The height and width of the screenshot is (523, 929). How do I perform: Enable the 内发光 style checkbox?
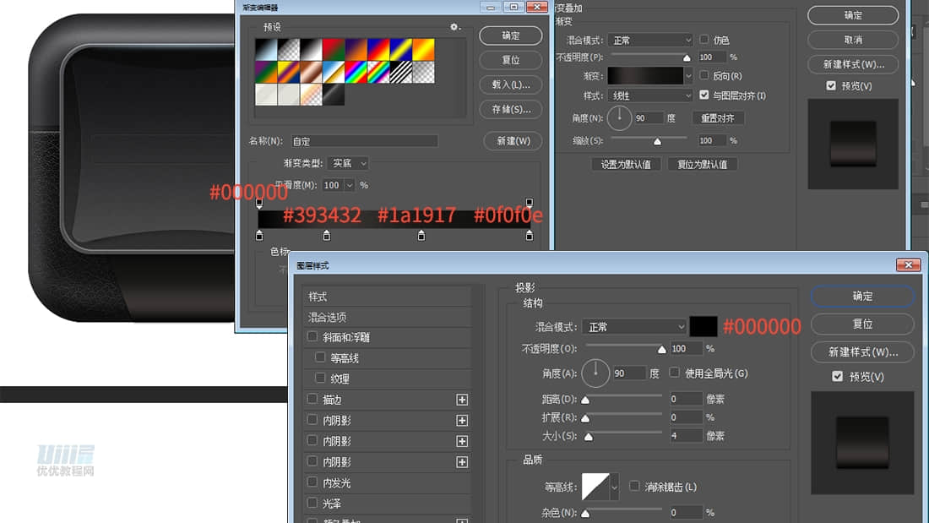(312, 482)
